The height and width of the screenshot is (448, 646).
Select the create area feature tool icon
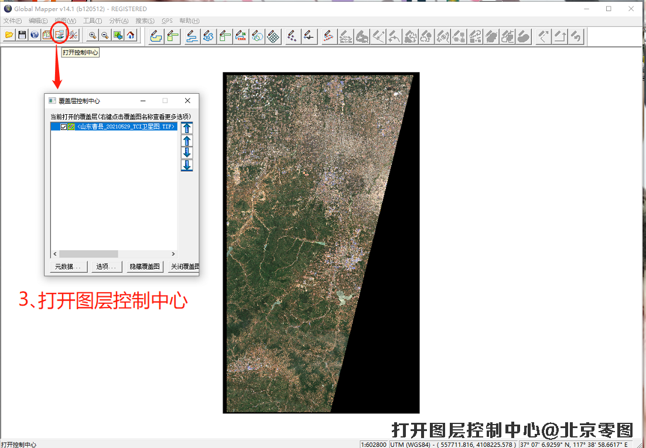(x=156, y=36)
